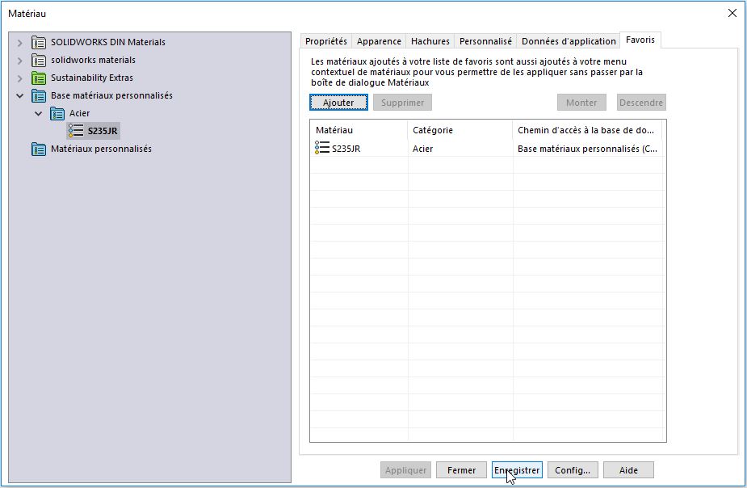Expand the SOLIDWORKS DIN Materials node

click(20, 42)
